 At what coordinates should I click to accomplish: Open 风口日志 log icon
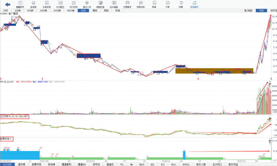tap(73, 4)
